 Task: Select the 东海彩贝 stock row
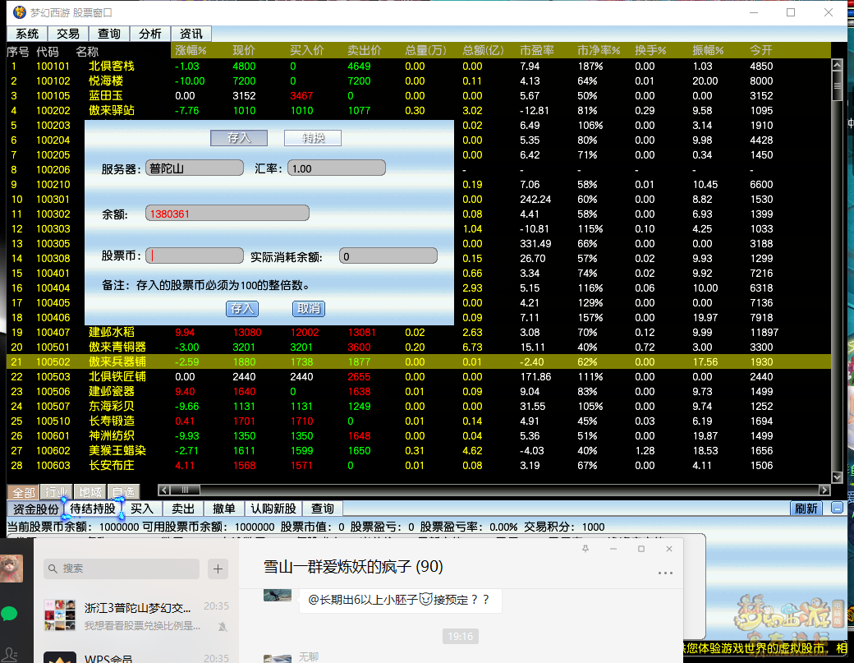tap(418, 406)
